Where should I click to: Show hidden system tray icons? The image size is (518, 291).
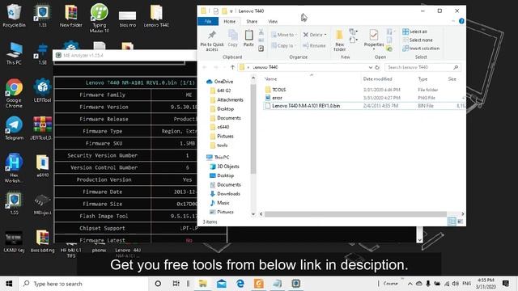click(410, 284)
